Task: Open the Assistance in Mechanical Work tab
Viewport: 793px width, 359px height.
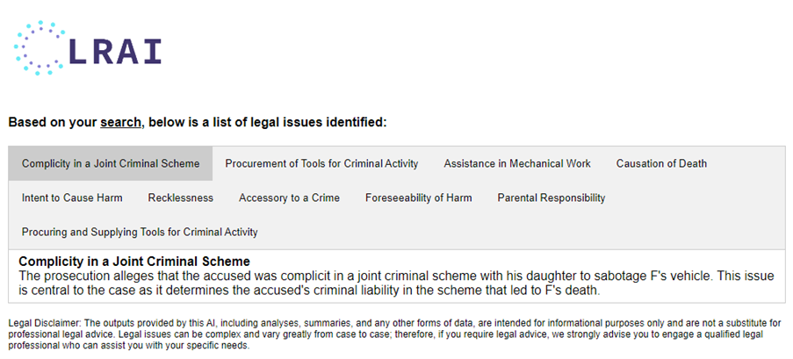Action: pyautogui.click(x=517, y=163)
